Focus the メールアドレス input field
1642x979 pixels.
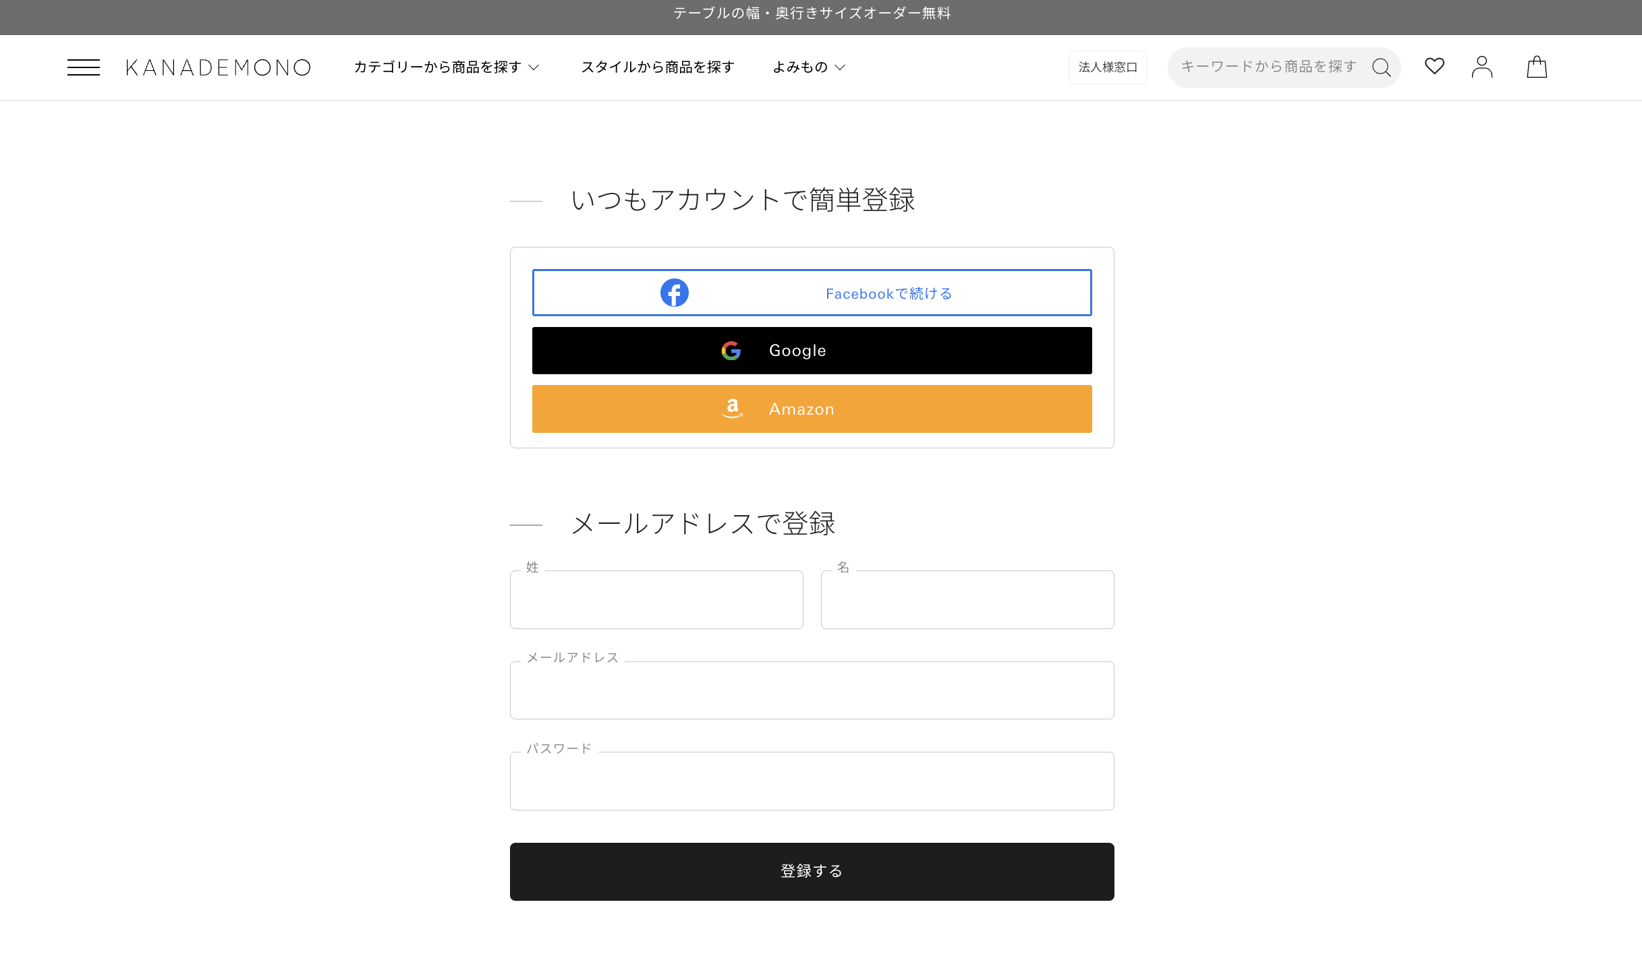pyautogui.click(x=812, y=690)
